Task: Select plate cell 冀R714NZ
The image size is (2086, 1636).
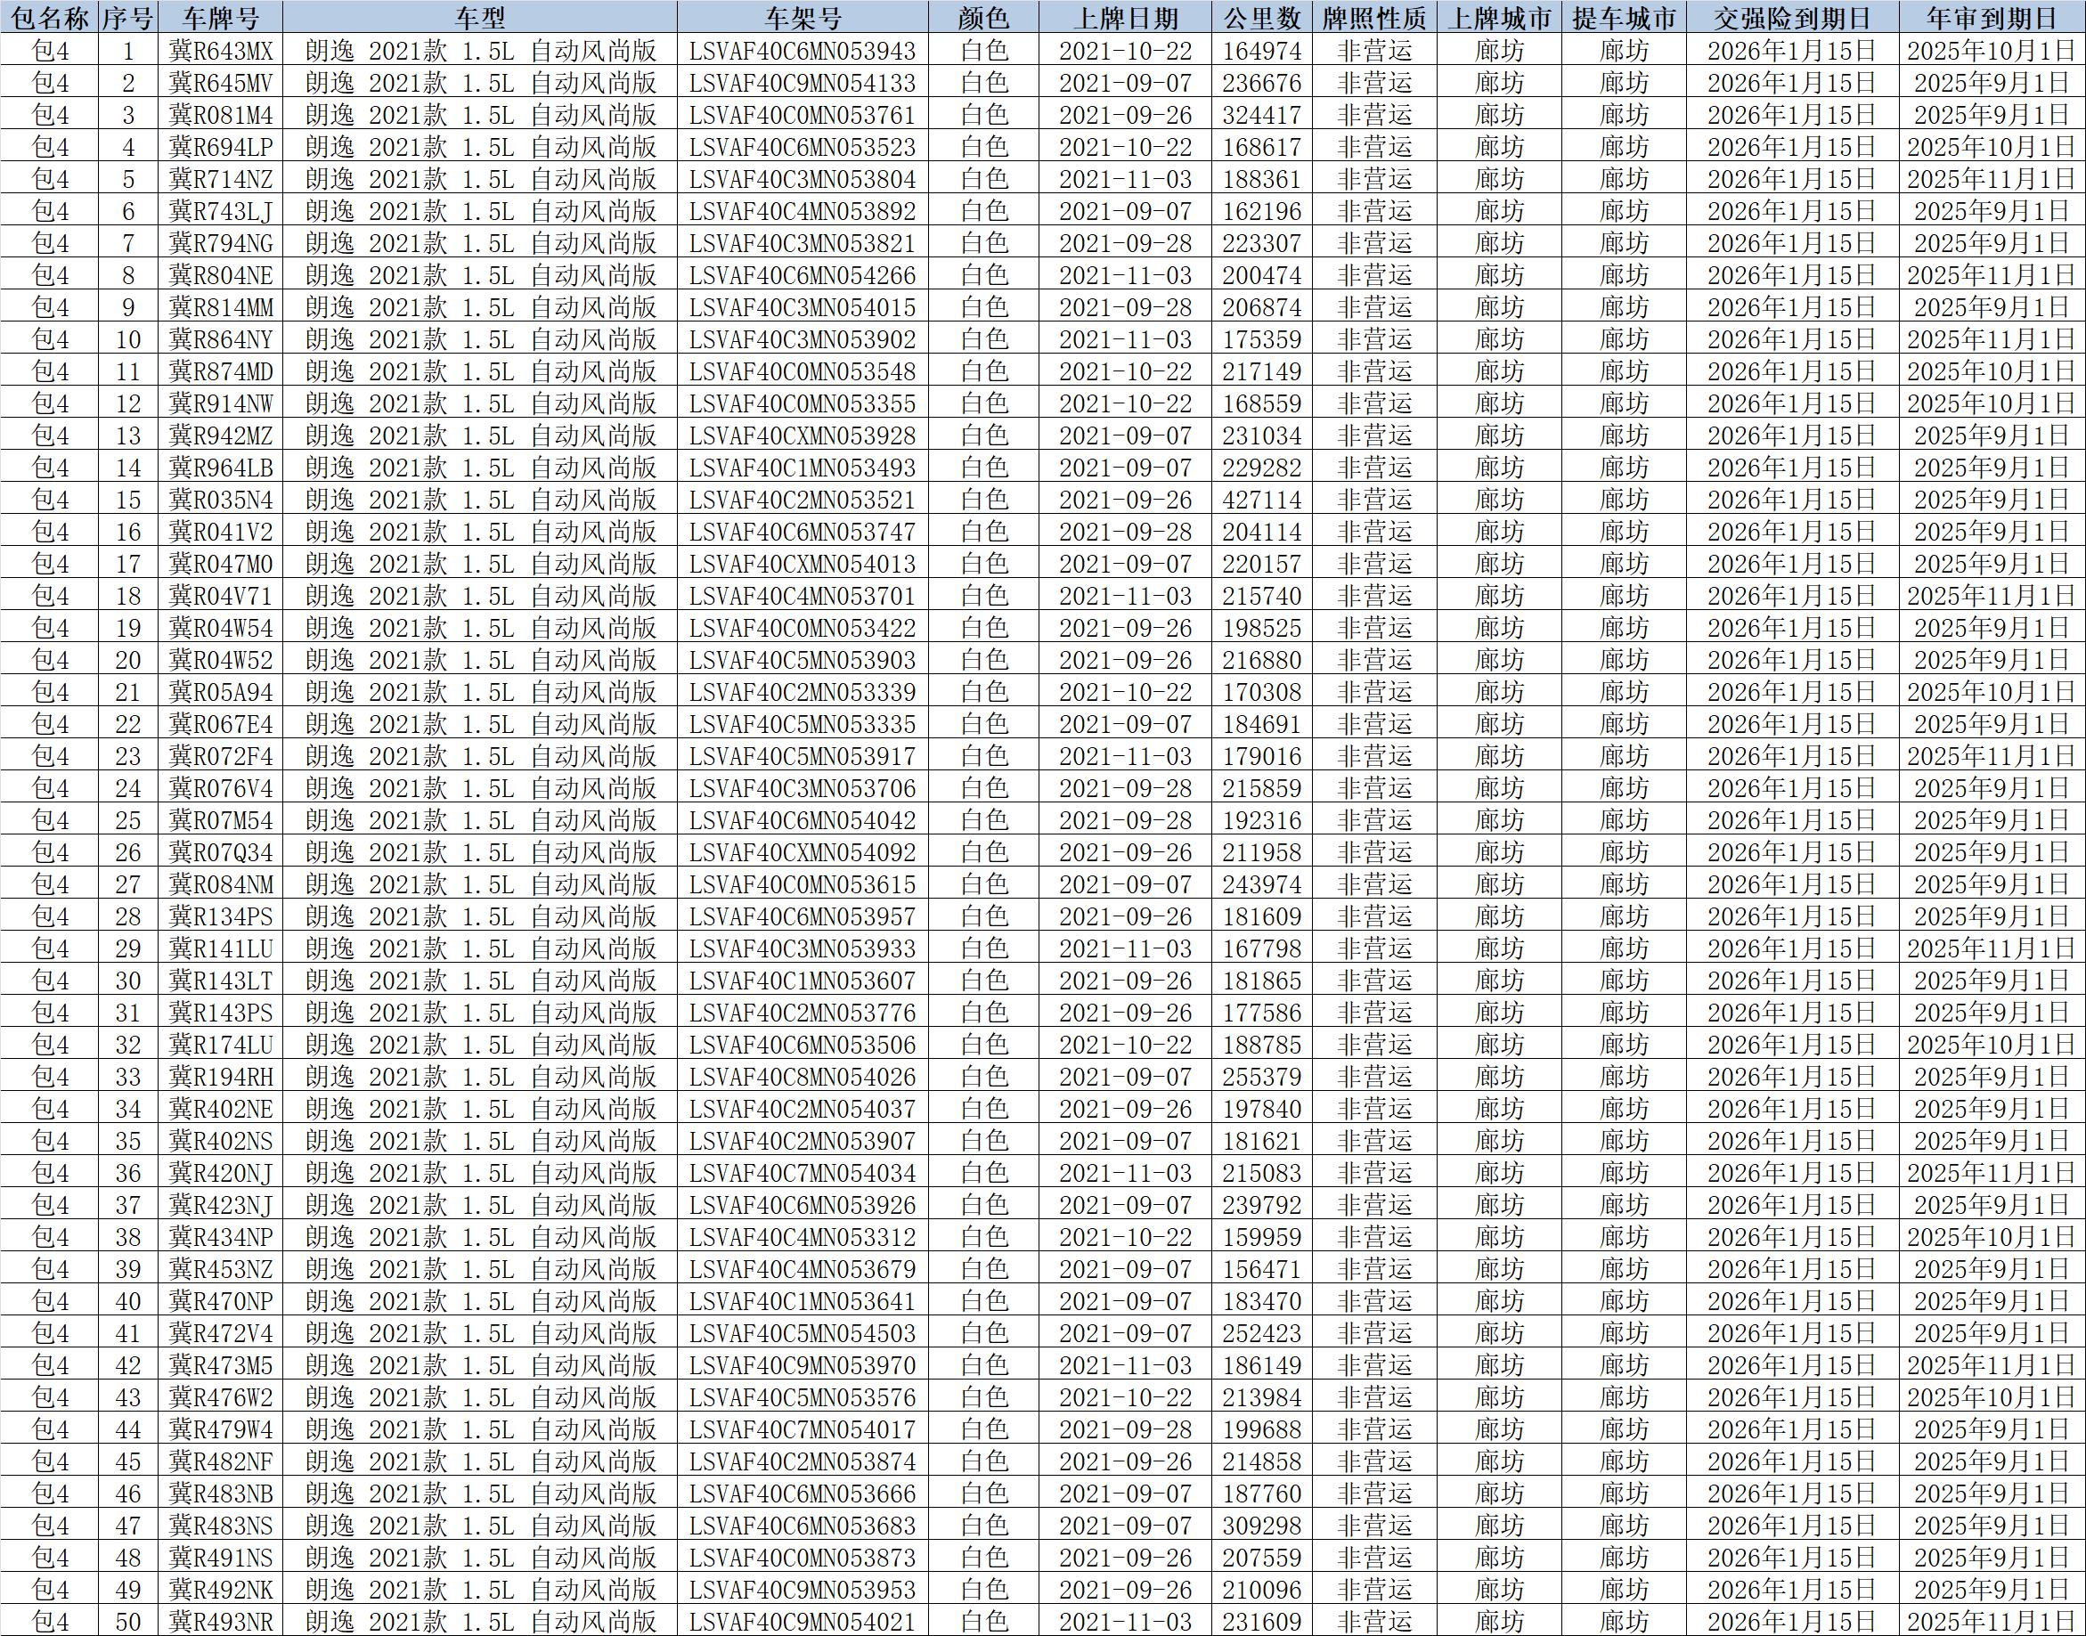Action: [x=221, y=179]
